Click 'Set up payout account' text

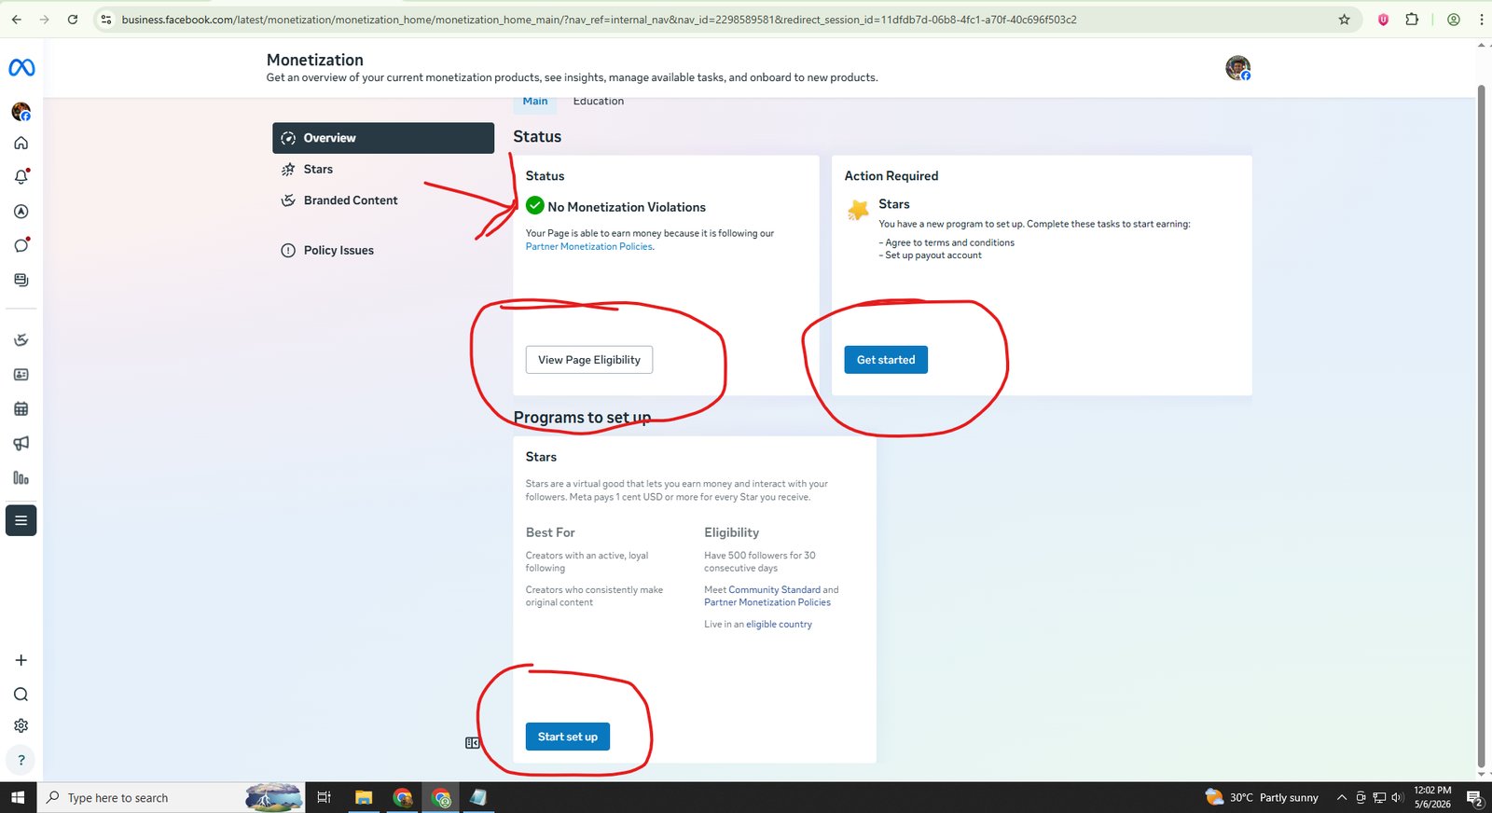(932, 255)
